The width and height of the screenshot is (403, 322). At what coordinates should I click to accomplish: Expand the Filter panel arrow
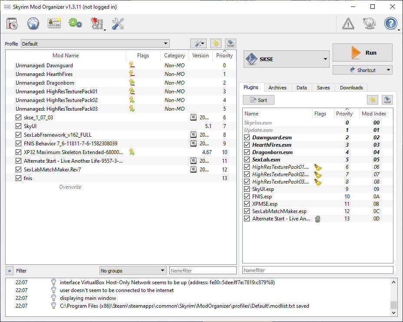[10, 271]
